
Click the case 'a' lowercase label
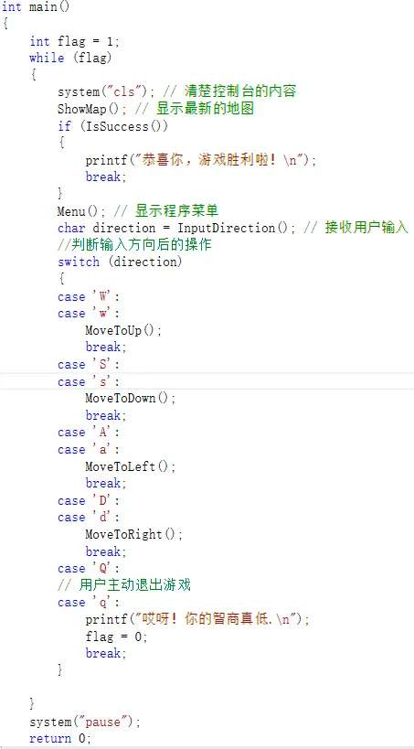tap(89, 450)
